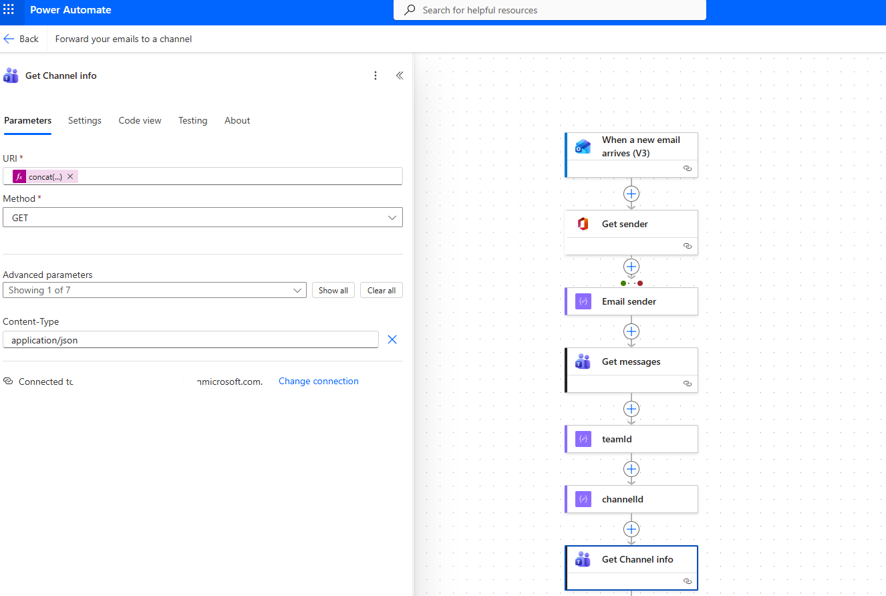This screenshot has height=596, width=886.
Task: Click the Teams icon on Get messages step
Action: [583, 362]
